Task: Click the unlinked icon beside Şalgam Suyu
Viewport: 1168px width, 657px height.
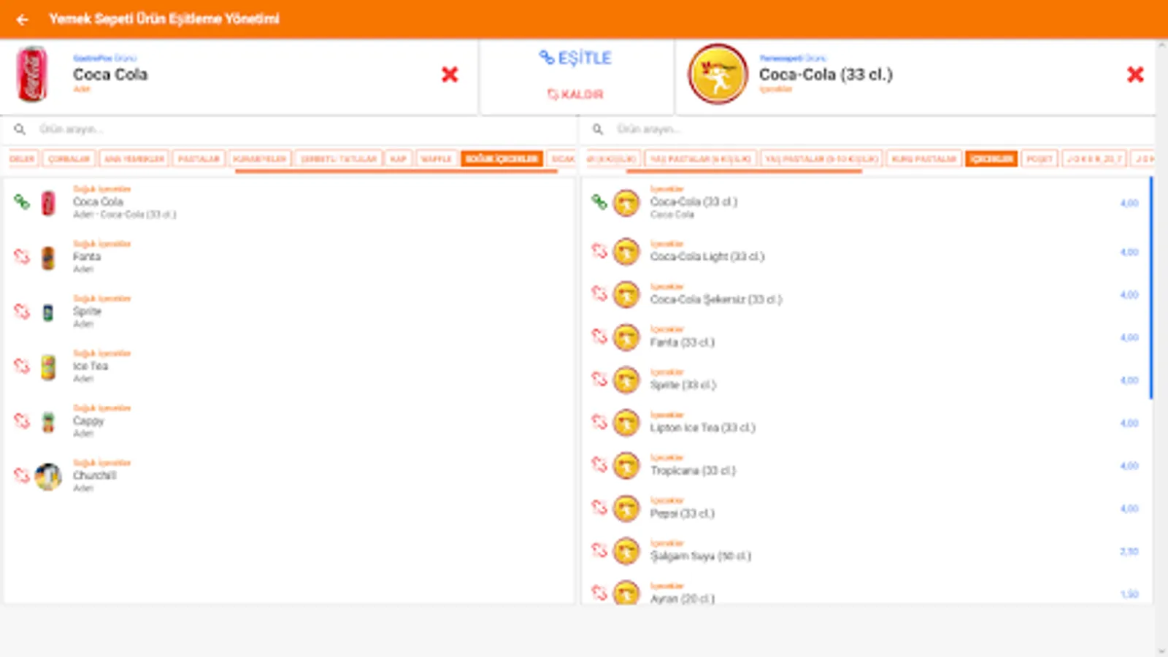Action: (x=599, y=550)
